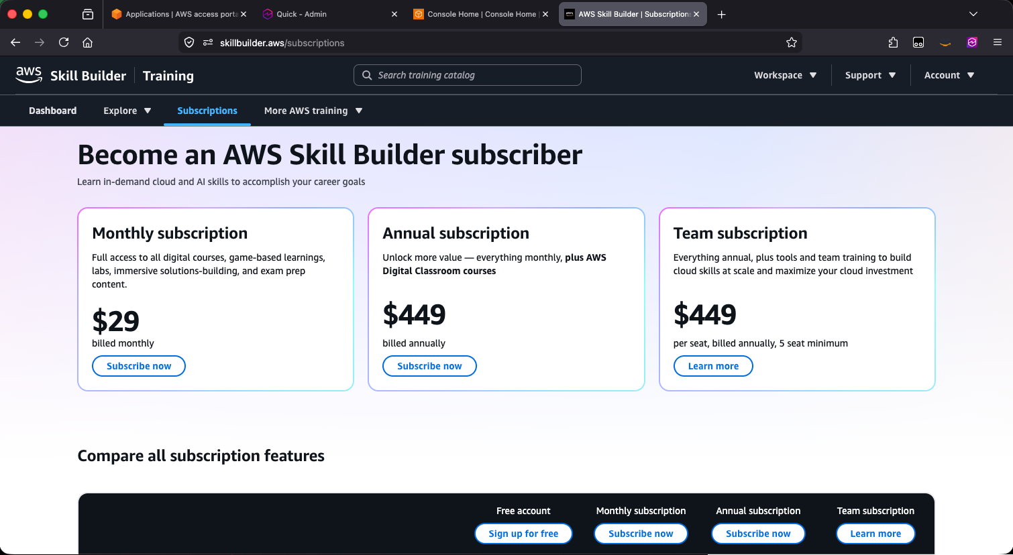Open the extensions puzzle icon

(x=893, y=42)
